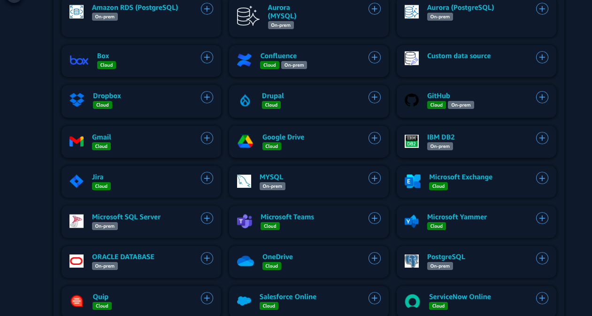Add Confluence using its plus button
Image resolution: width=592 pixels, height=316 pixels.
tap(375, 57)
